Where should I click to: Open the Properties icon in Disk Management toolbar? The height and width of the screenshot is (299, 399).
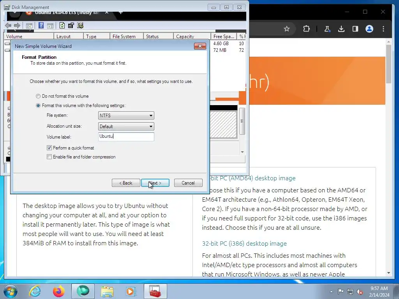click(x=71, y=25)
